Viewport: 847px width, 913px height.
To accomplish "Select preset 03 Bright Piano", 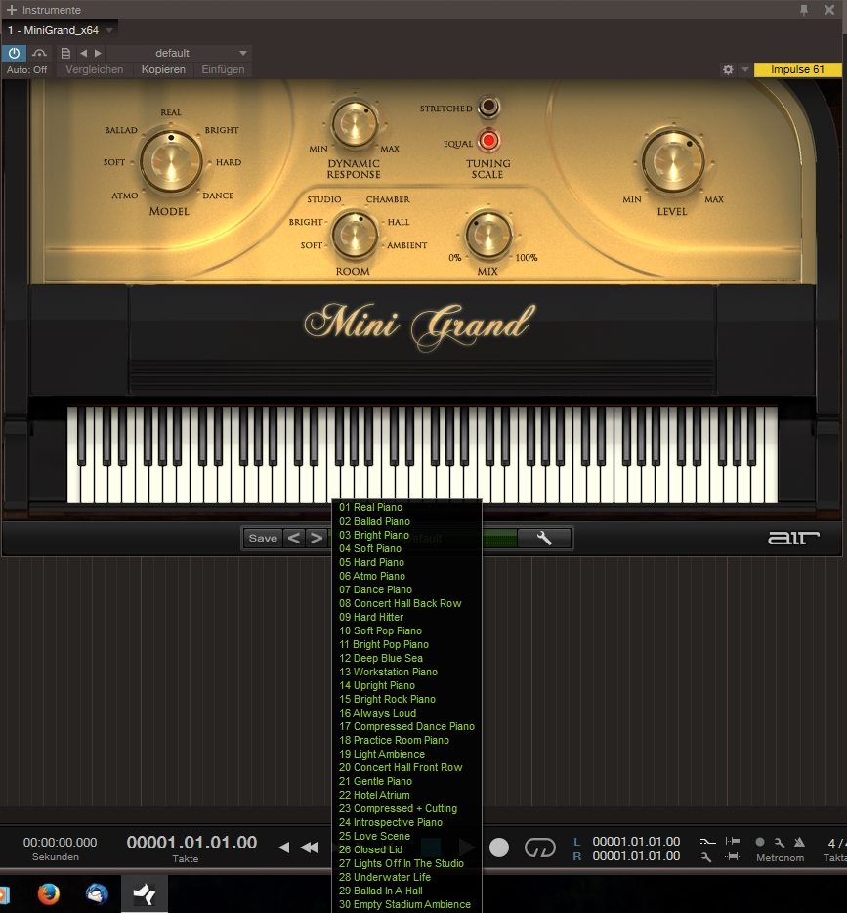I will tap(374, 535).
